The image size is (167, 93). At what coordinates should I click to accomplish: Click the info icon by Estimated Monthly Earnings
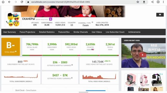(72, 65)
